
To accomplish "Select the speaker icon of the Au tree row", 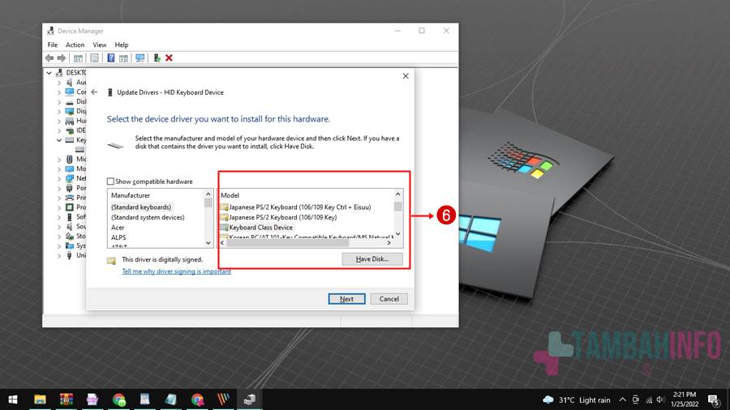I will (70, 83).
